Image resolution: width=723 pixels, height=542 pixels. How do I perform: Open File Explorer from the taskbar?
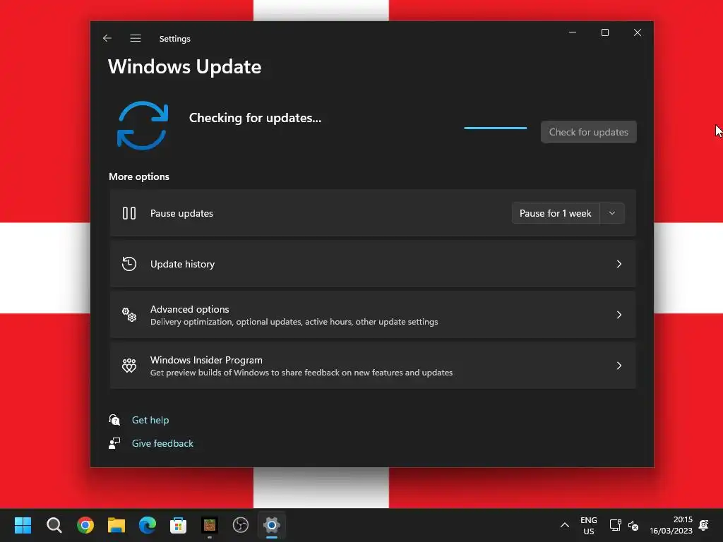coord(116,525)
